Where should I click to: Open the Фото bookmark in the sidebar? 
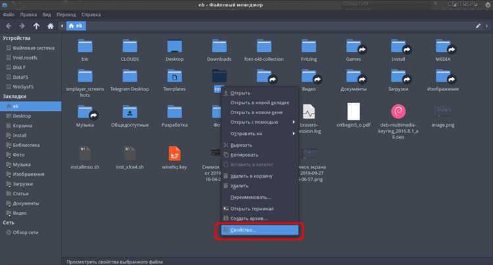point(31,155)
